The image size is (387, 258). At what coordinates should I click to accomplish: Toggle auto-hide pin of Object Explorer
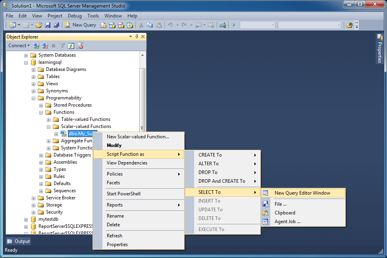pyautogui.click(x=137, y=36)
